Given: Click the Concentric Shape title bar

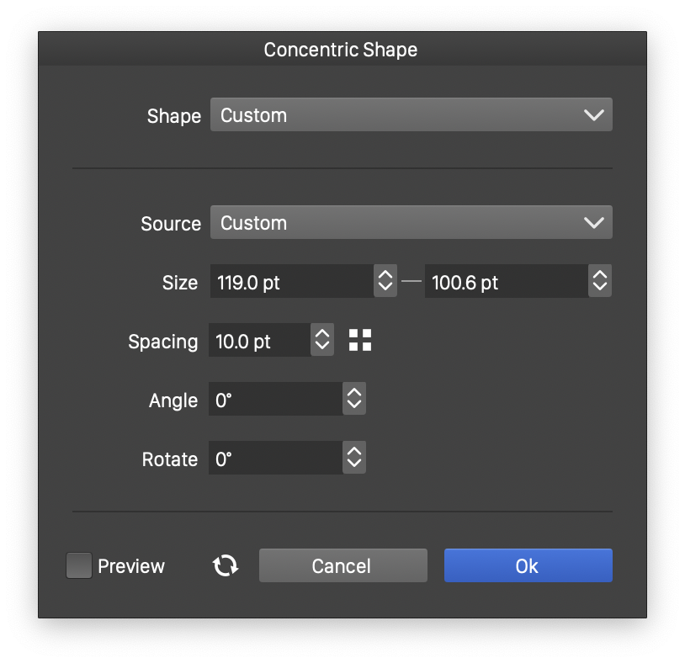Looking at the screenshot, I should click(341, 50).
